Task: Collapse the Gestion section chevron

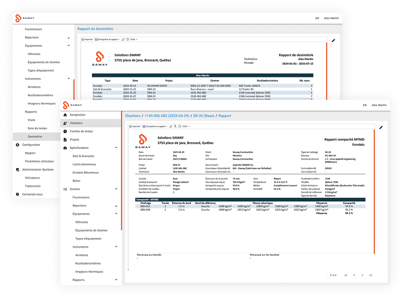Action: [116, 189]
